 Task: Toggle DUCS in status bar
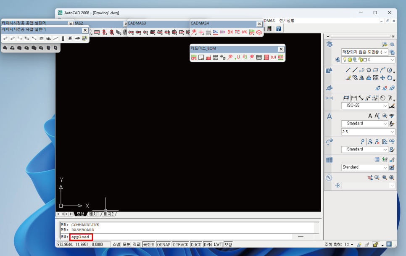196,244
